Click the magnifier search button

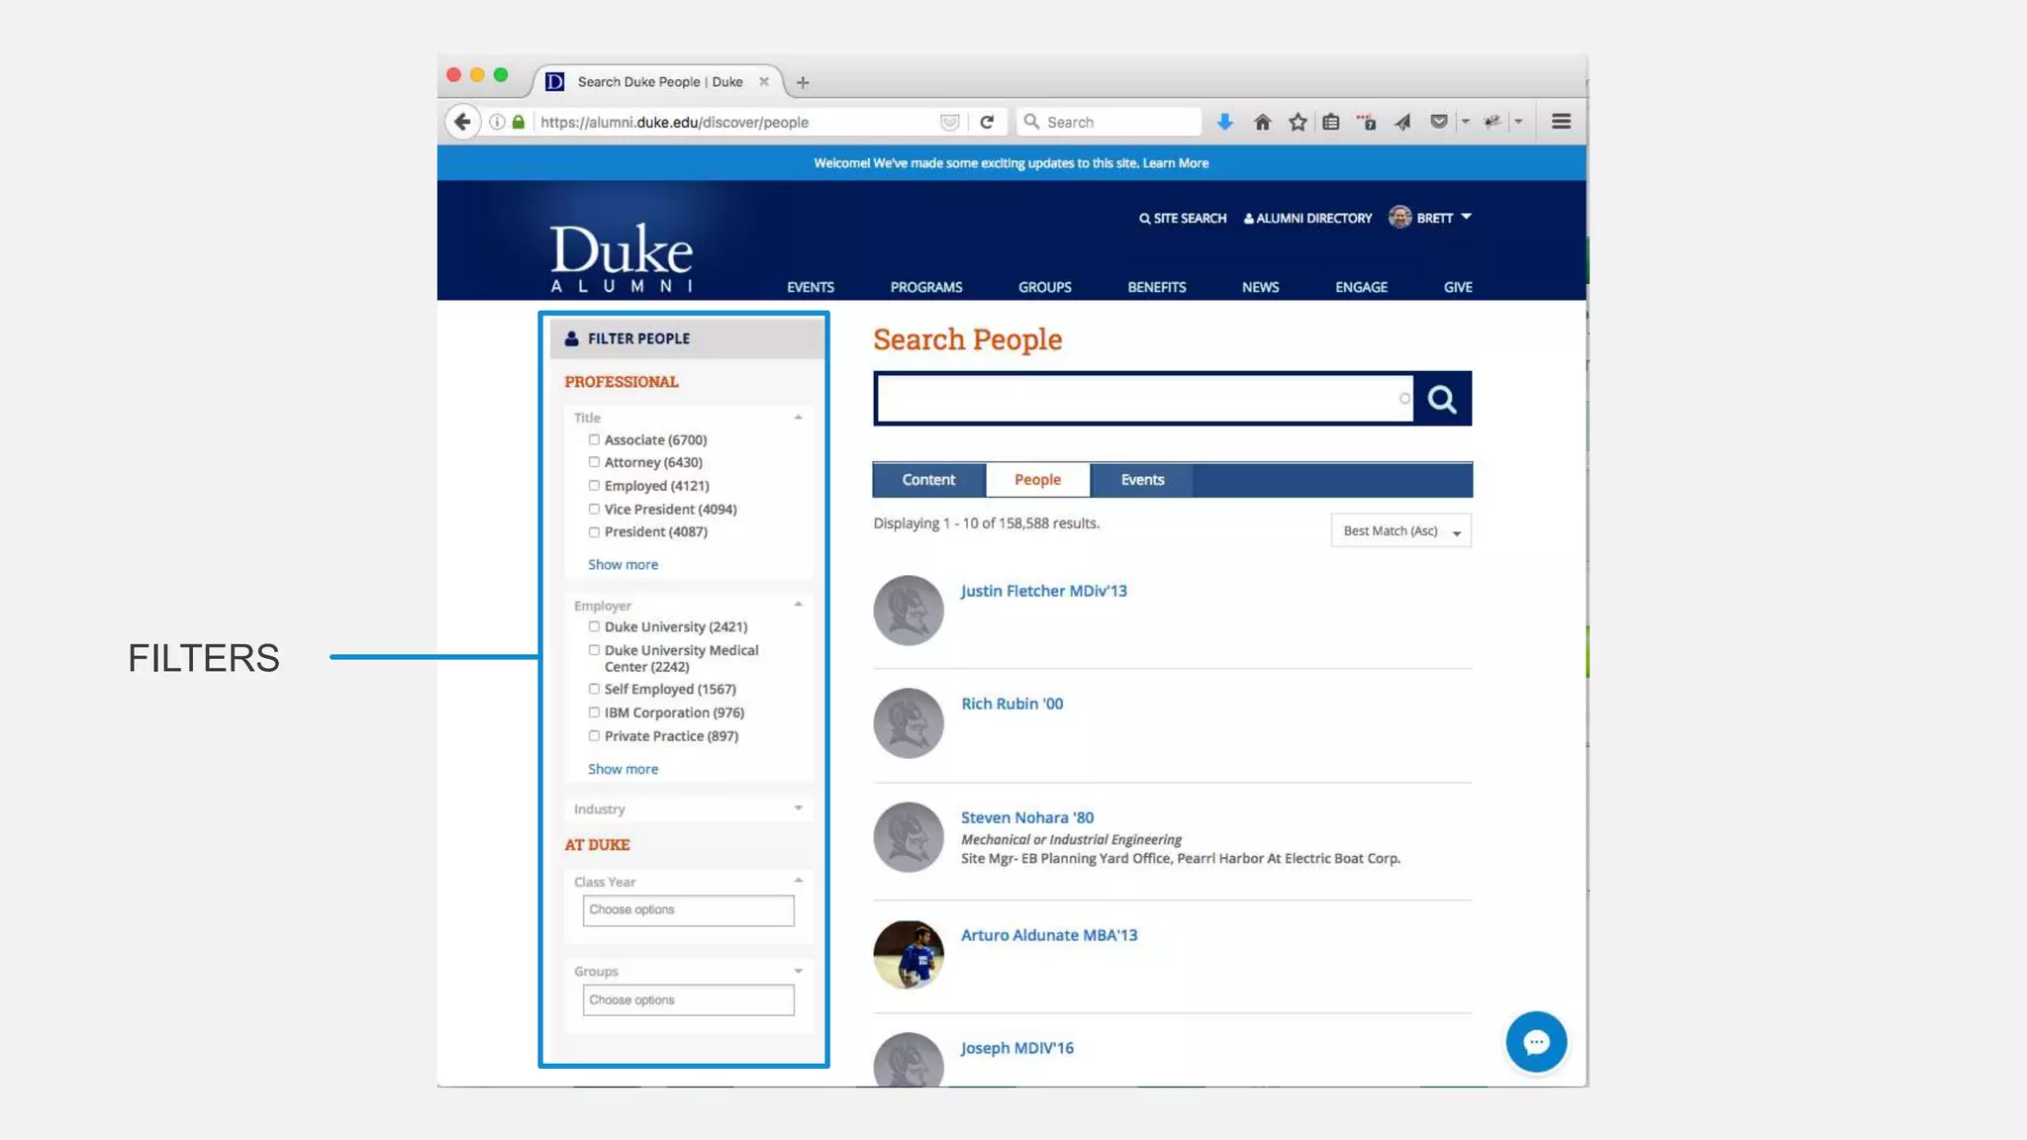pyautogui.click(x=1441, y=399)
